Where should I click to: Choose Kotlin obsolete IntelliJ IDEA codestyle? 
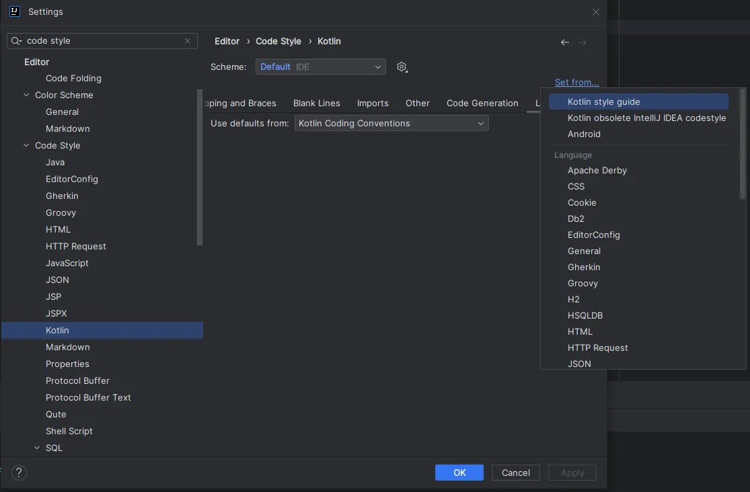[x=638, y=118]
